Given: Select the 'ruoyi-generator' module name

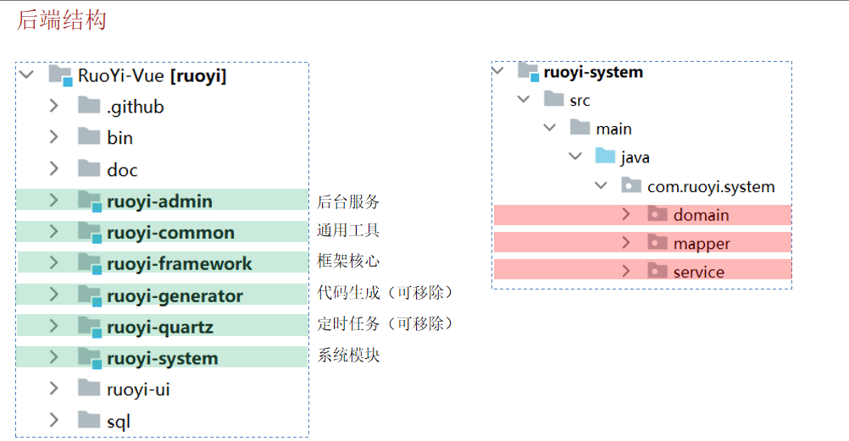Looking at the screenshot, I should pyautogui.click(x=175, y=296).
